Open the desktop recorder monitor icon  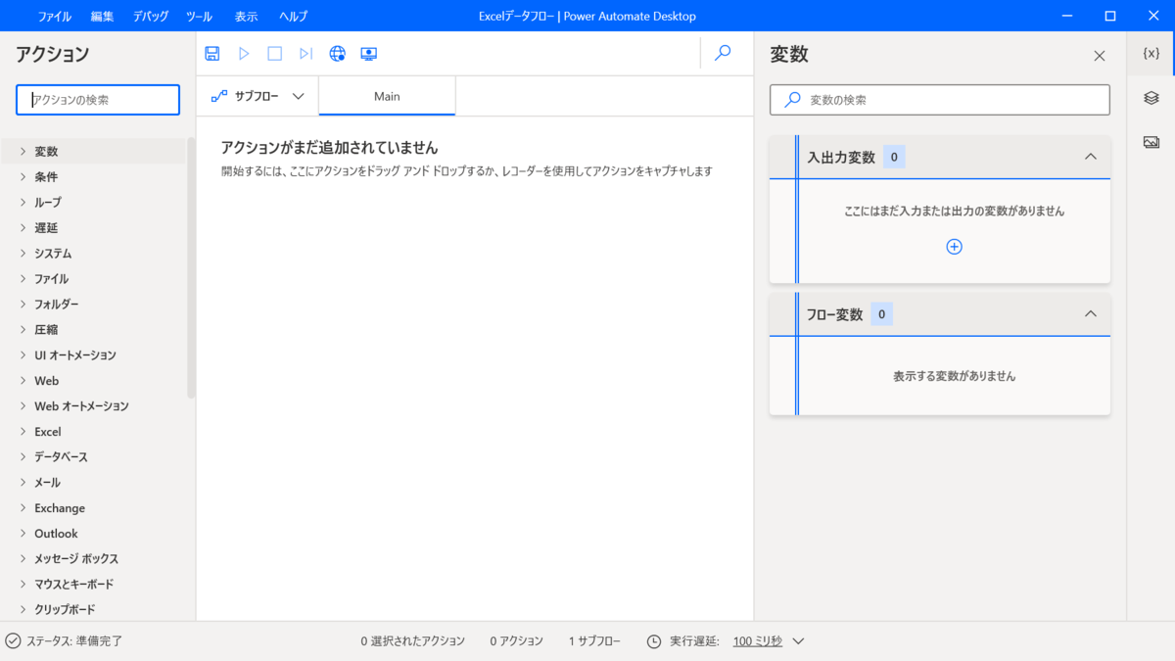369,54
